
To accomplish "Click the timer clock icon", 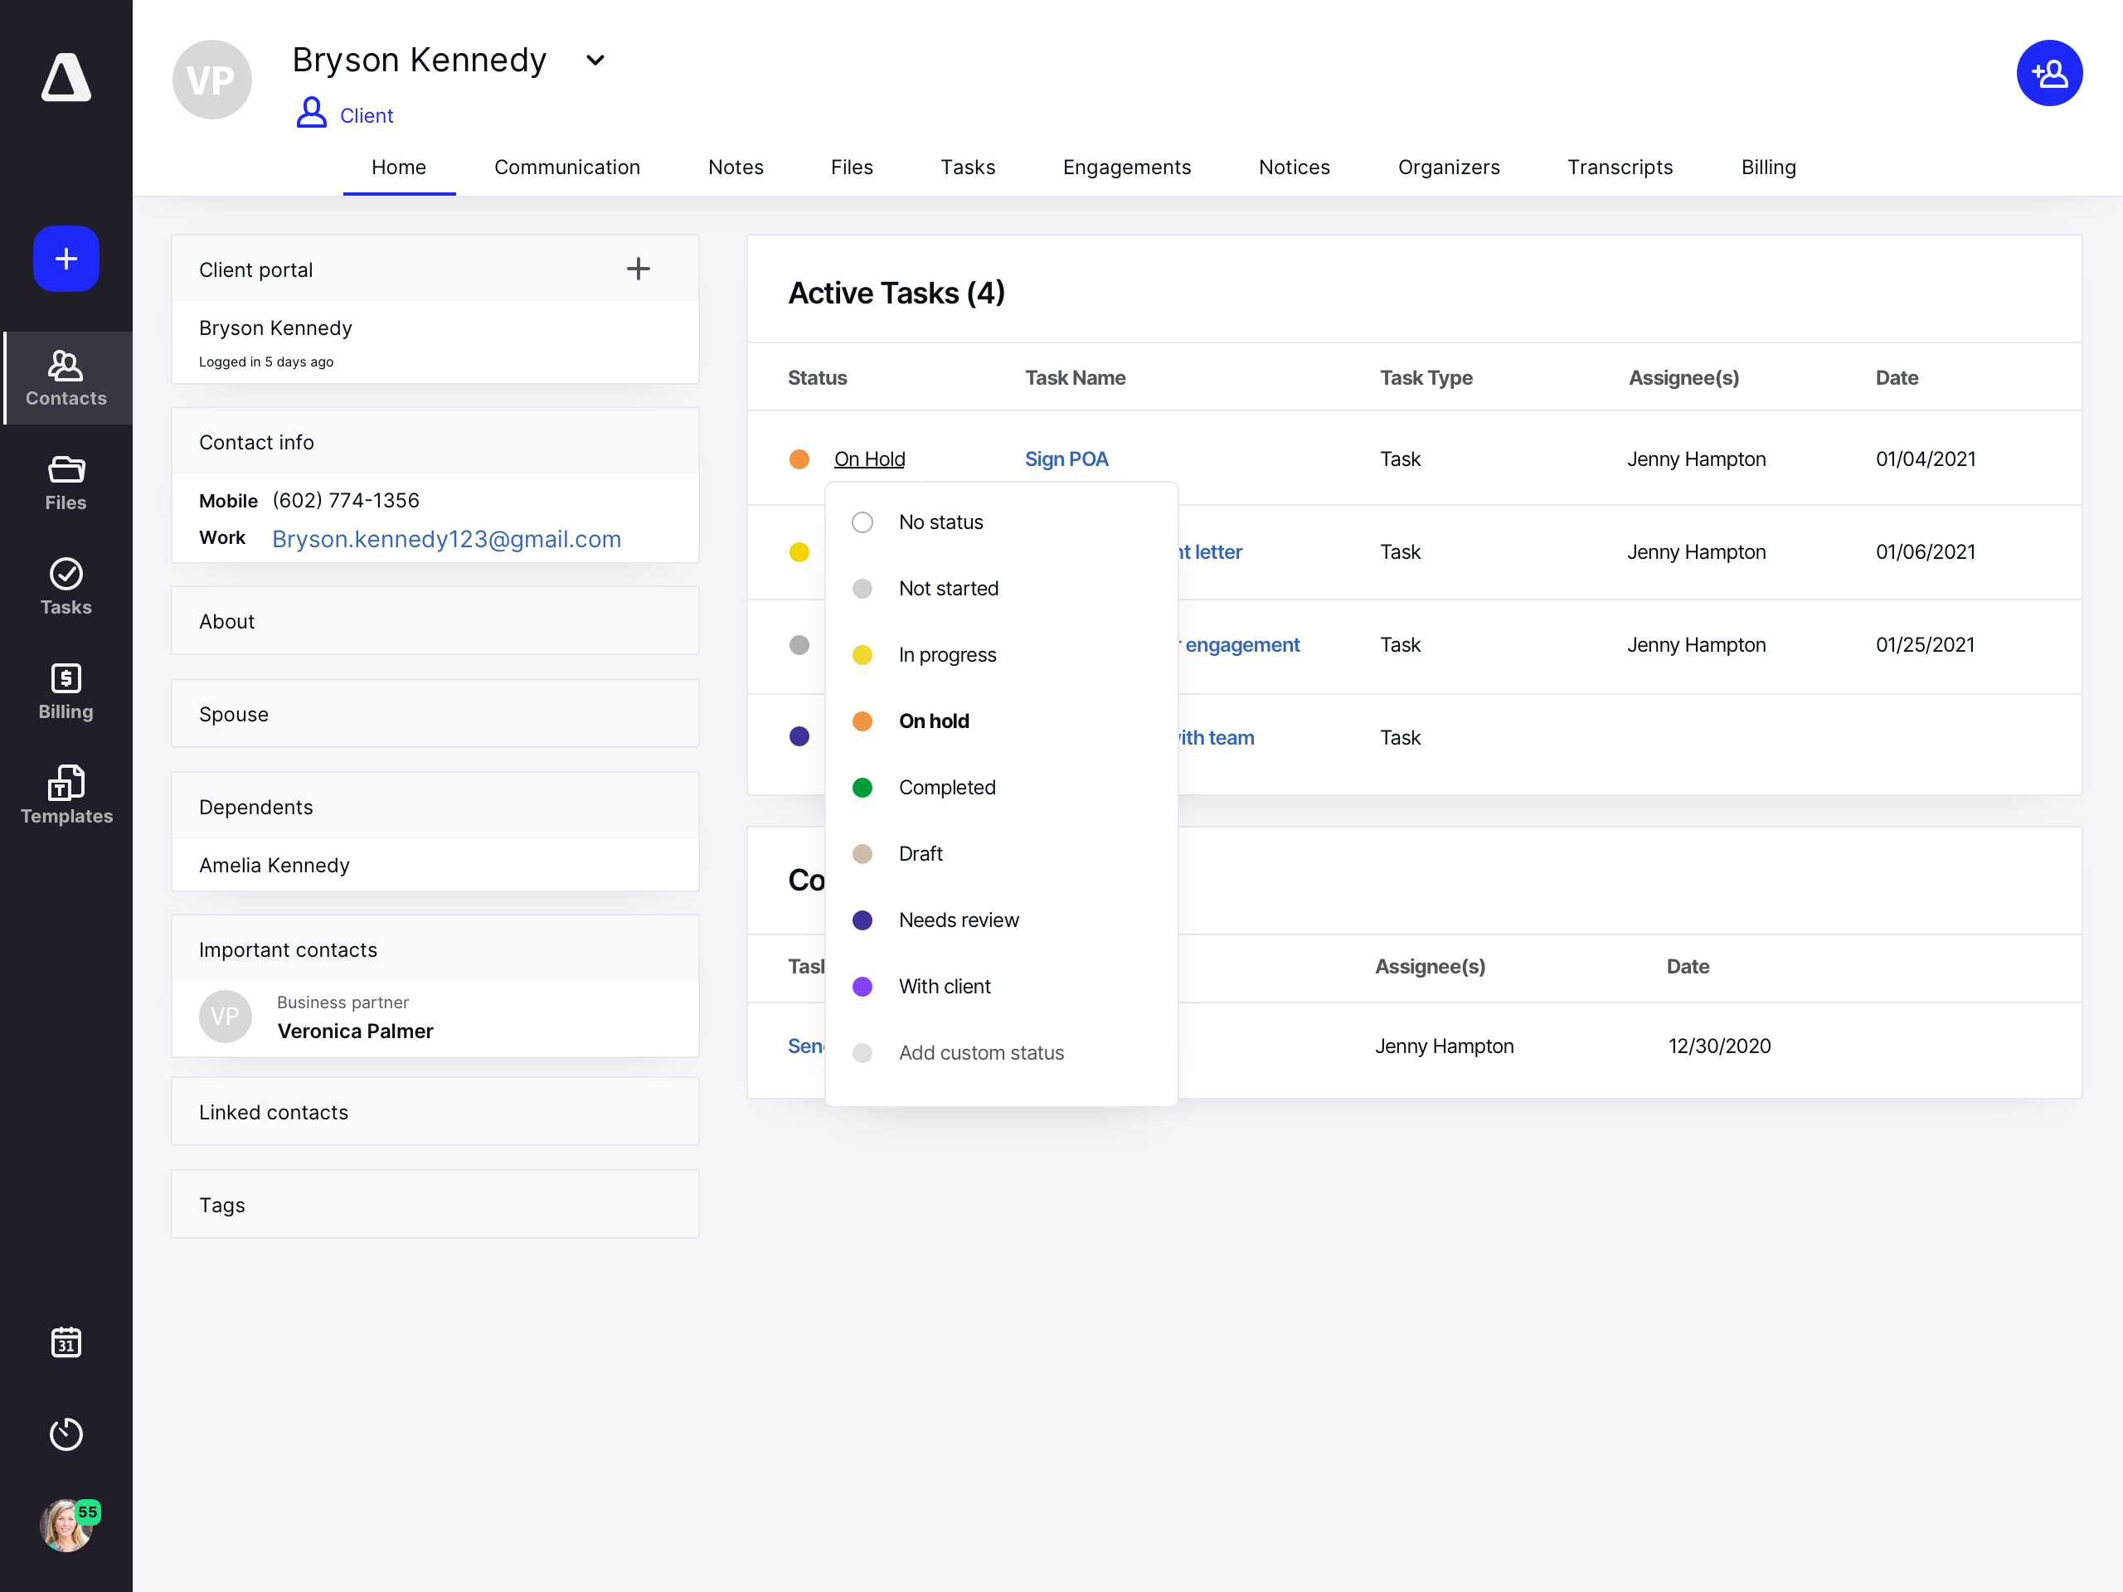I will pyautogui.click(x=66, y=1434).
